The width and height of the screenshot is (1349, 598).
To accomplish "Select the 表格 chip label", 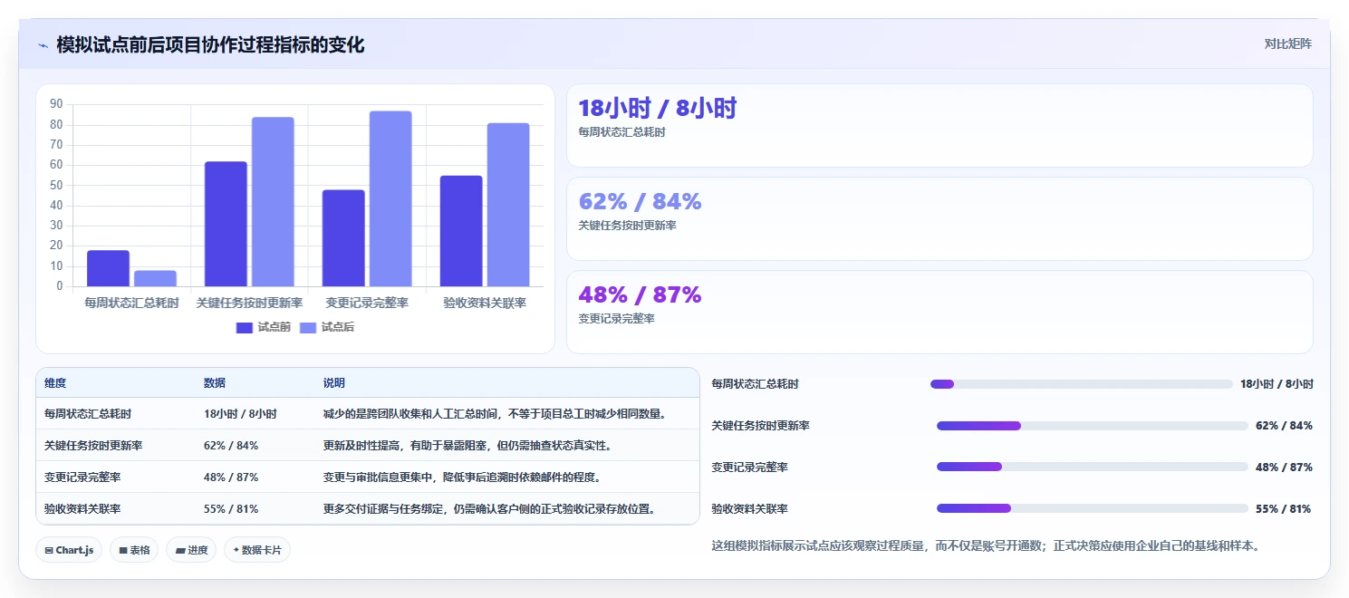I will pyautogui.click(x=140, y=550).
